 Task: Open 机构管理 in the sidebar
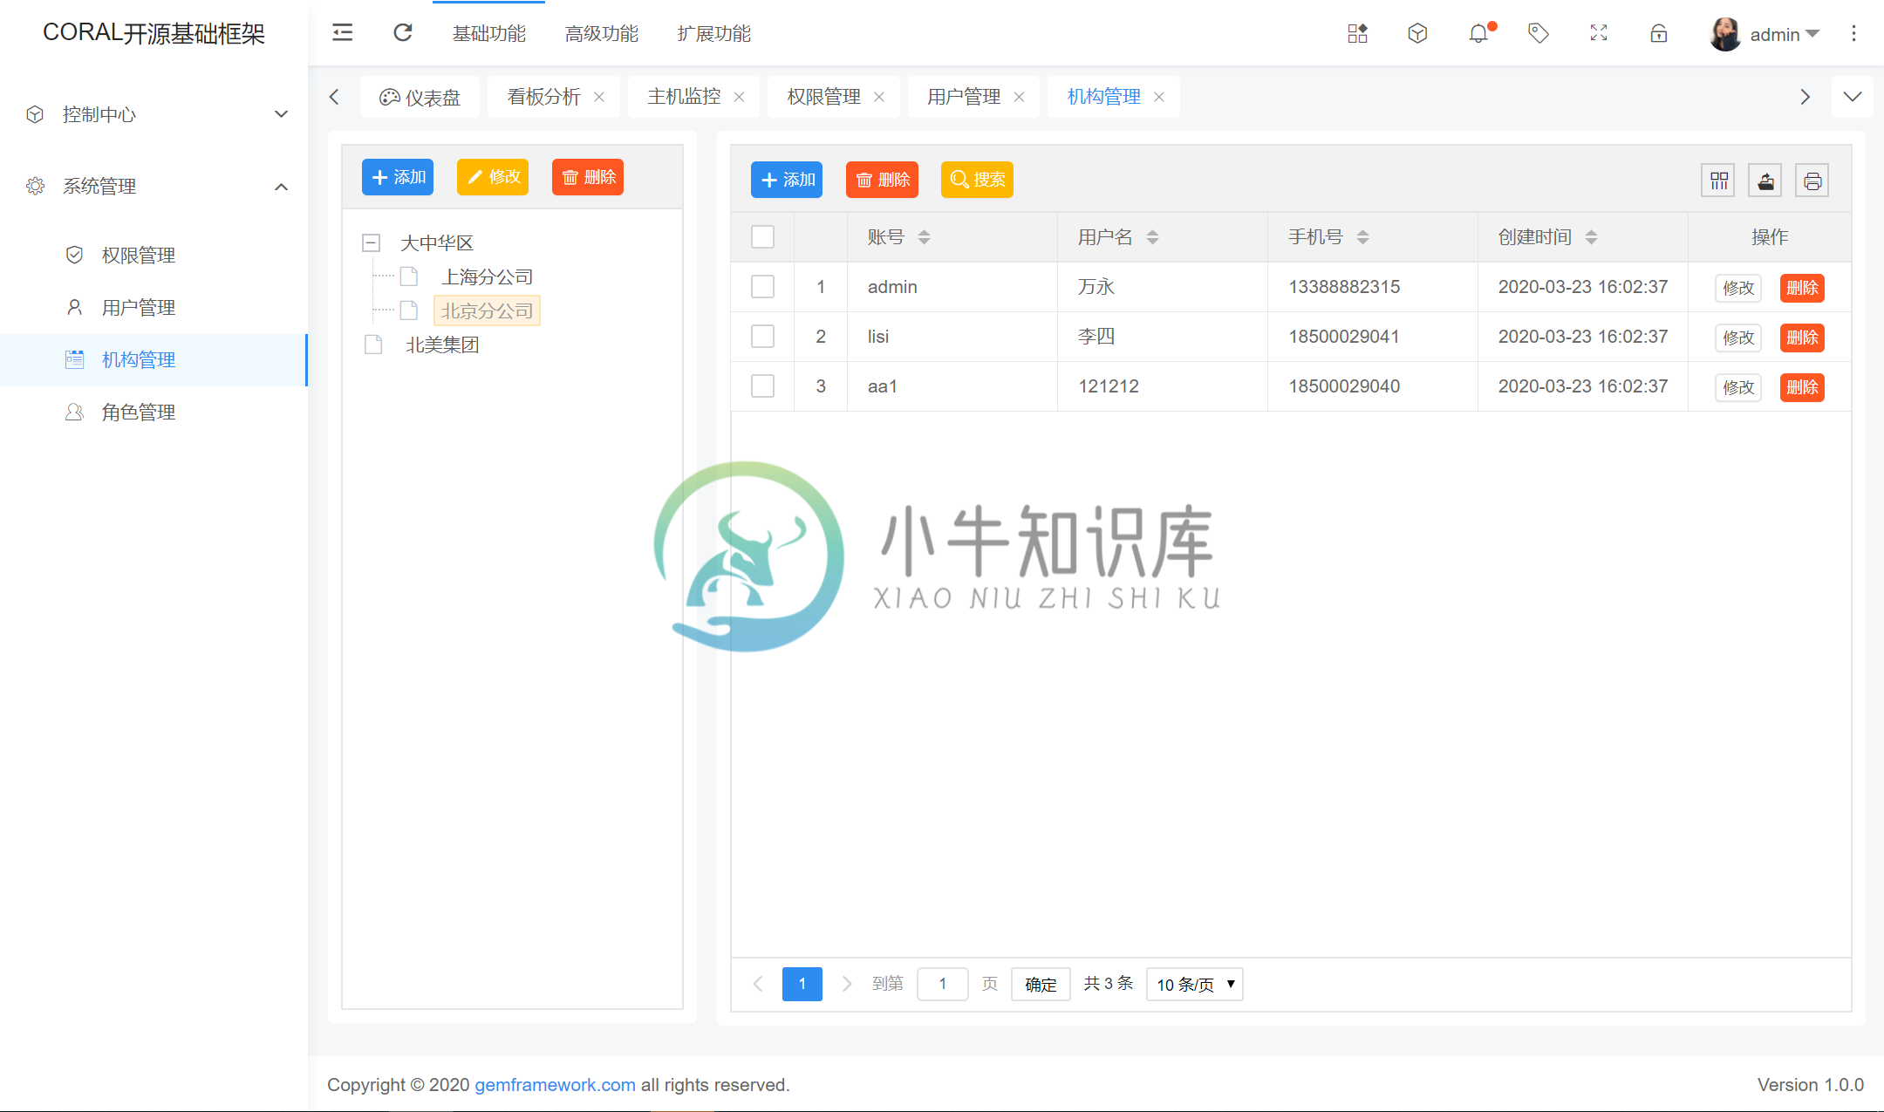pyautogui.click(x=154, y=359)
